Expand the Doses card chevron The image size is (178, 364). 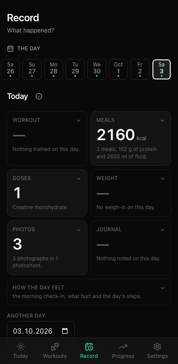tap(79, 178)
